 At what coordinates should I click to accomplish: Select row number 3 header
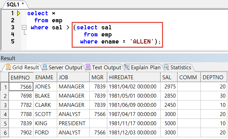click(5, 105)
